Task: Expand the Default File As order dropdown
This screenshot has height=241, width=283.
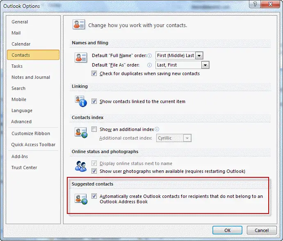Action: point(182,65)
